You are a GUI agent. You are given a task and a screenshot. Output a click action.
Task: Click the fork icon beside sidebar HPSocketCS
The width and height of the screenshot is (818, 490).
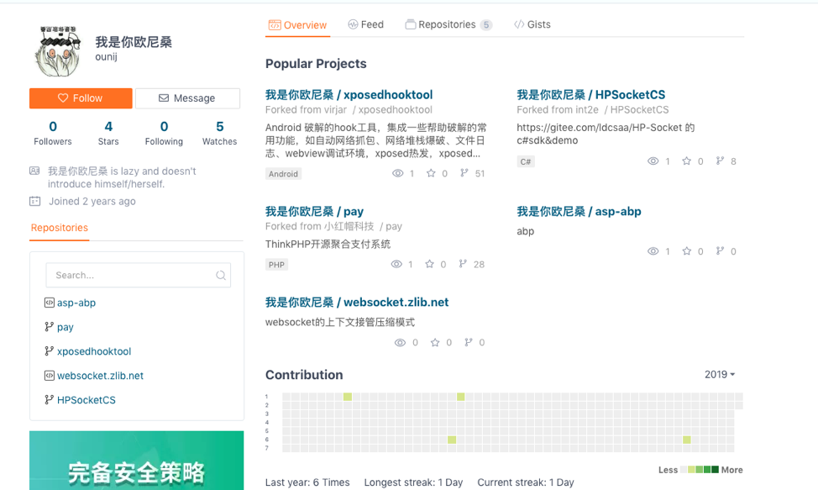tap(49, 400)
